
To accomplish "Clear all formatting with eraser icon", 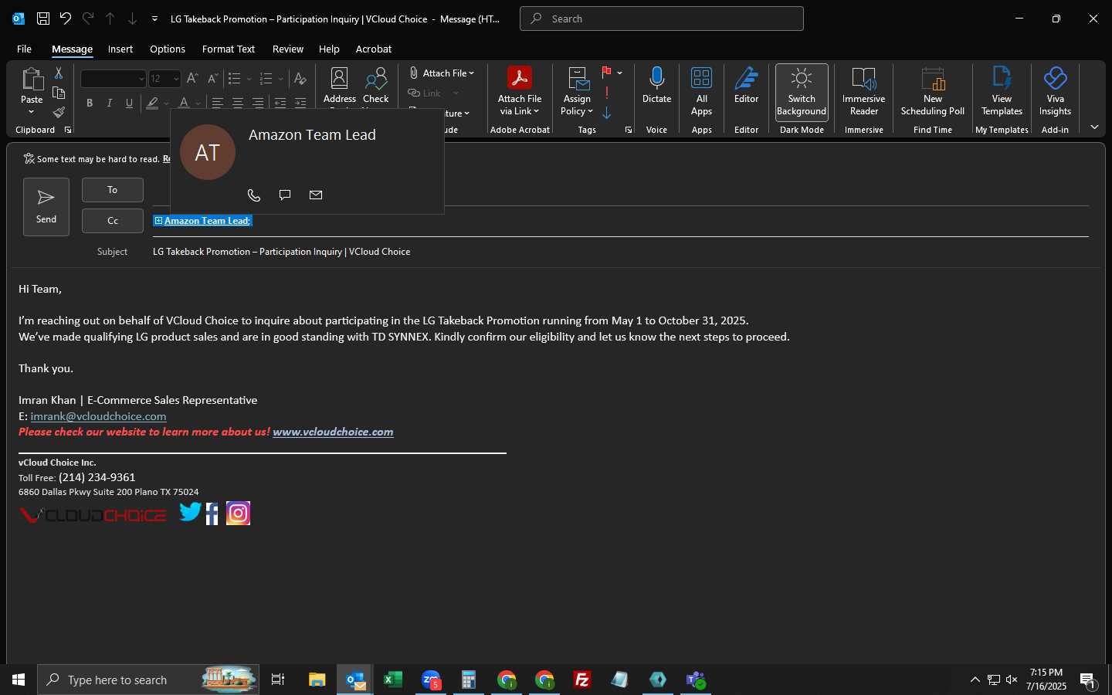I will click(300, 79).
